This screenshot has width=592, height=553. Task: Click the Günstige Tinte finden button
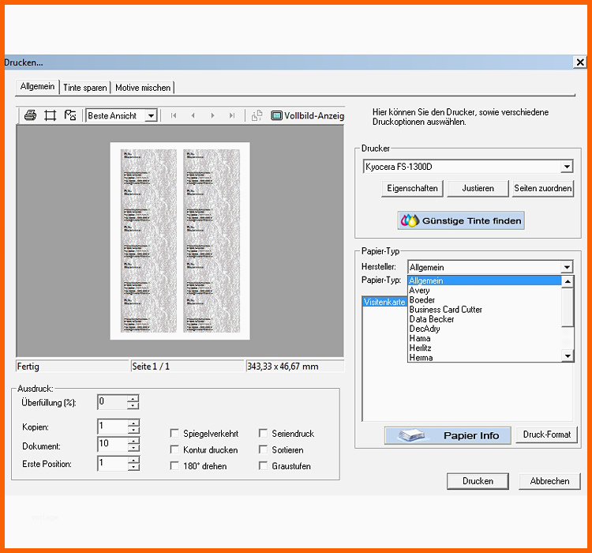coord(461,220)
